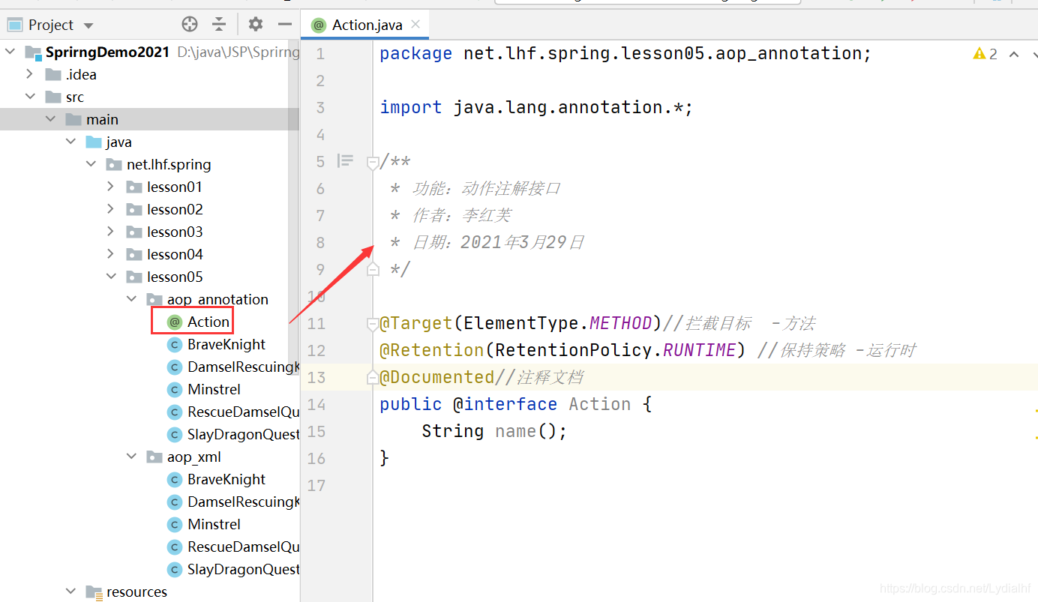
Task: Expand the lesson04 package
Action: pyautogui.click(x=111, y=254)
